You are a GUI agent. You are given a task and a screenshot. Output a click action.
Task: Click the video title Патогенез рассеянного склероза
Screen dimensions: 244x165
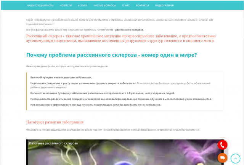tap(53, 143)
